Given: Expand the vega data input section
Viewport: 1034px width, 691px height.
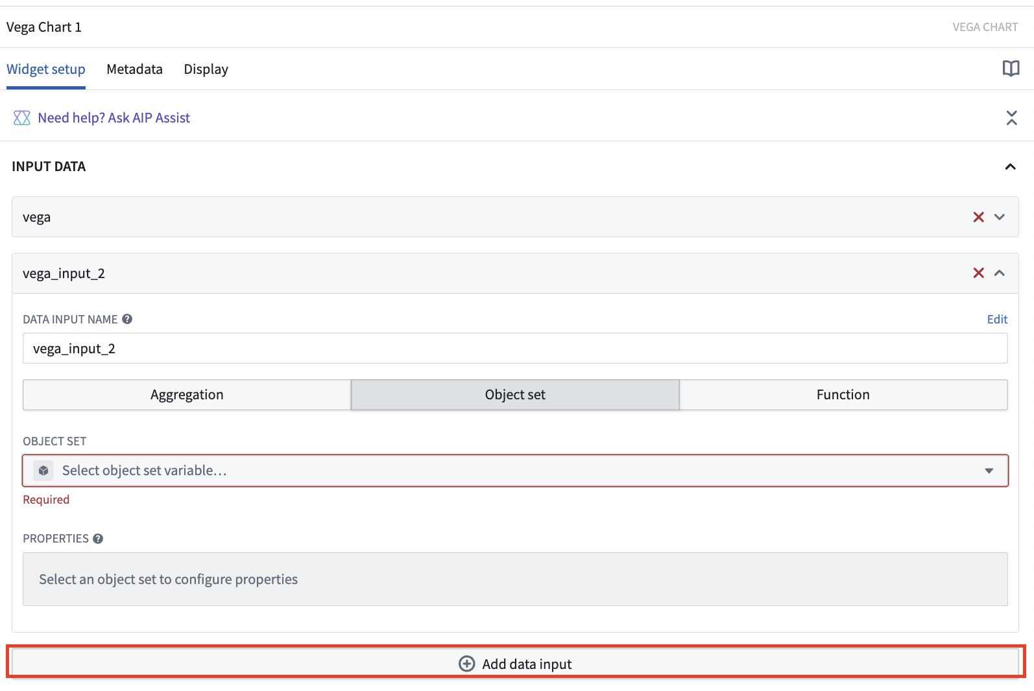Looking at the screenshot, I should click(1000, 217).
